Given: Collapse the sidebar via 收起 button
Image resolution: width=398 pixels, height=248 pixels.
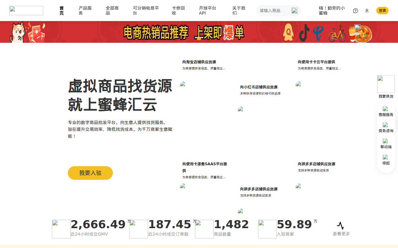Looking at the screenshot, I should pos(386,160).
